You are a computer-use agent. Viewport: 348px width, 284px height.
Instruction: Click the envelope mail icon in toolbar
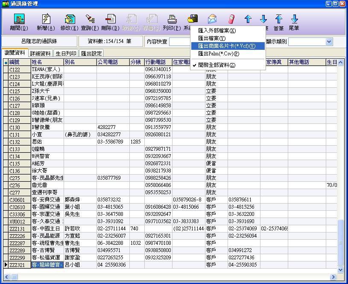point(212,19)
